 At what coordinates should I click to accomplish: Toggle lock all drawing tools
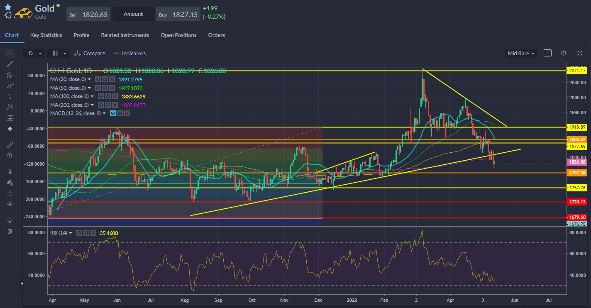[x=10, y=193]
